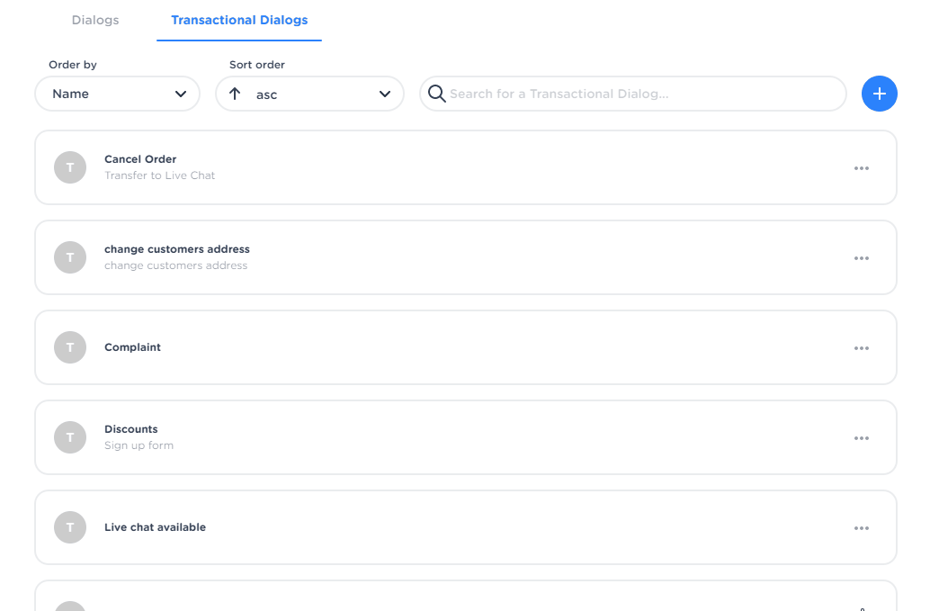The width and height of the screenshot is (930, 611).
Task: Open the three-dot menu for Cancel Order
Action: (861, 168)
